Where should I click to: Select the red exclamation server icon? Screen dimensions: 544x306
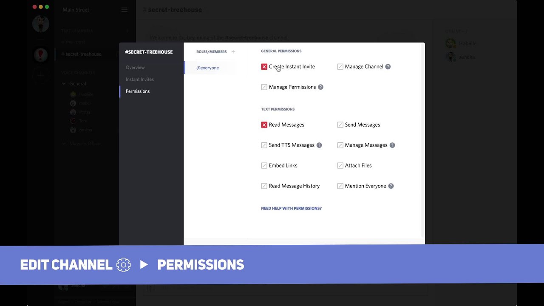click(41, 54)
